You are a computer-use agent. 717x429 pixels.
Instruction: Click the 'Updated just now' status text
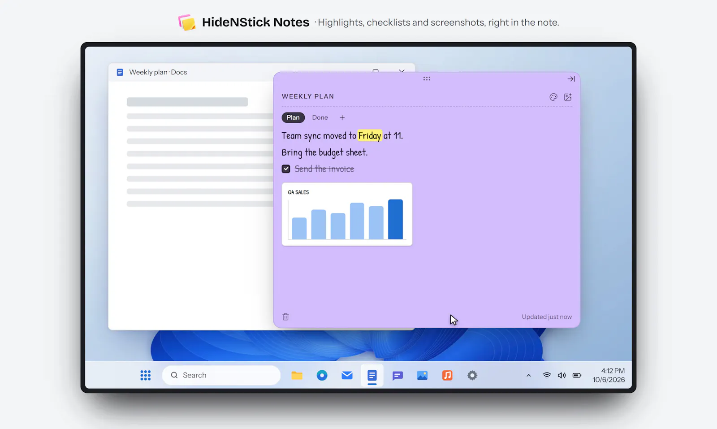point(547,317)
